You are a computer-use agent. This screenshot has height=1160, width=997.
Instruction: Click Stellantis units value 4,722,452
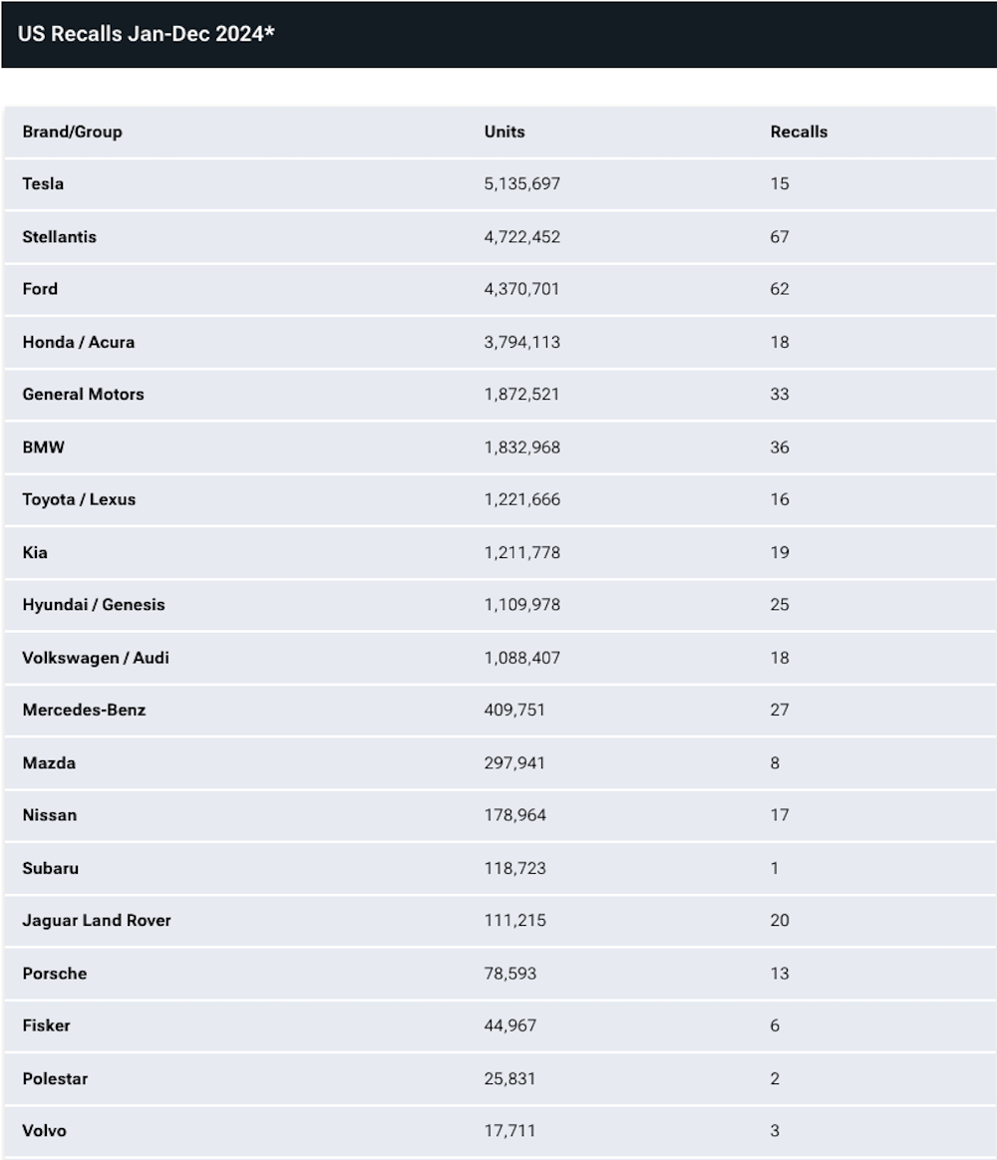click(522, 237)
